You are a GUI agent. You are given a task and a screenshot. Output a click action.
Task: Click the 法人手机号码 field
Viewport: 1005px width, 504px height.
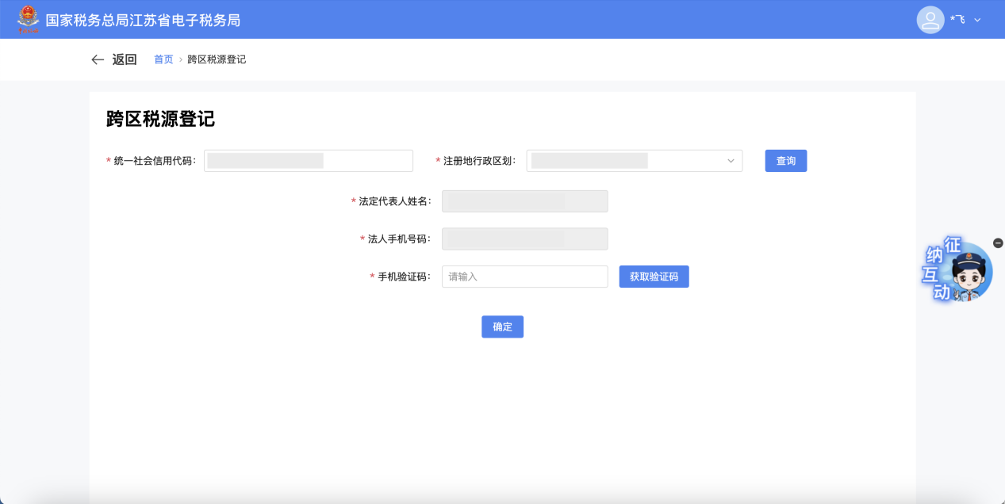(x=524, y=239)
